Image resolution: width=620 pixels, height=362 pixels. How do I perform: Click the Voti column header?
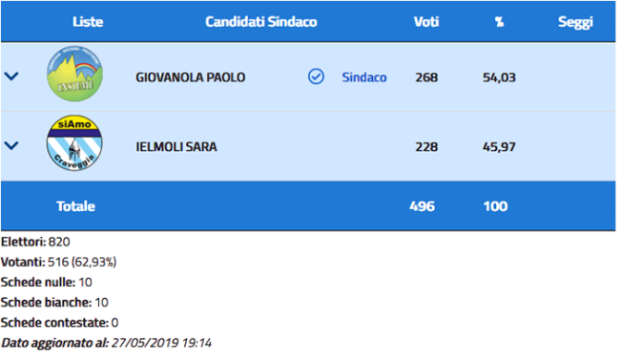[x=426, y=22]
